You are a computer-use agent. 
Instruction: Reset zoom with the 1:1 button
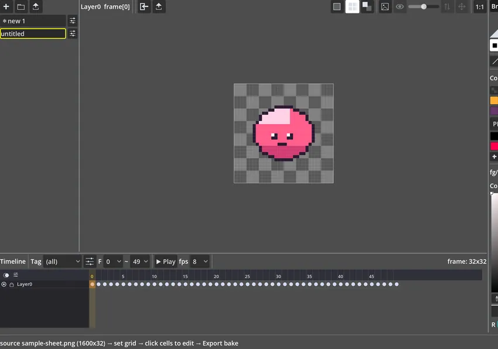click(480, 6)
